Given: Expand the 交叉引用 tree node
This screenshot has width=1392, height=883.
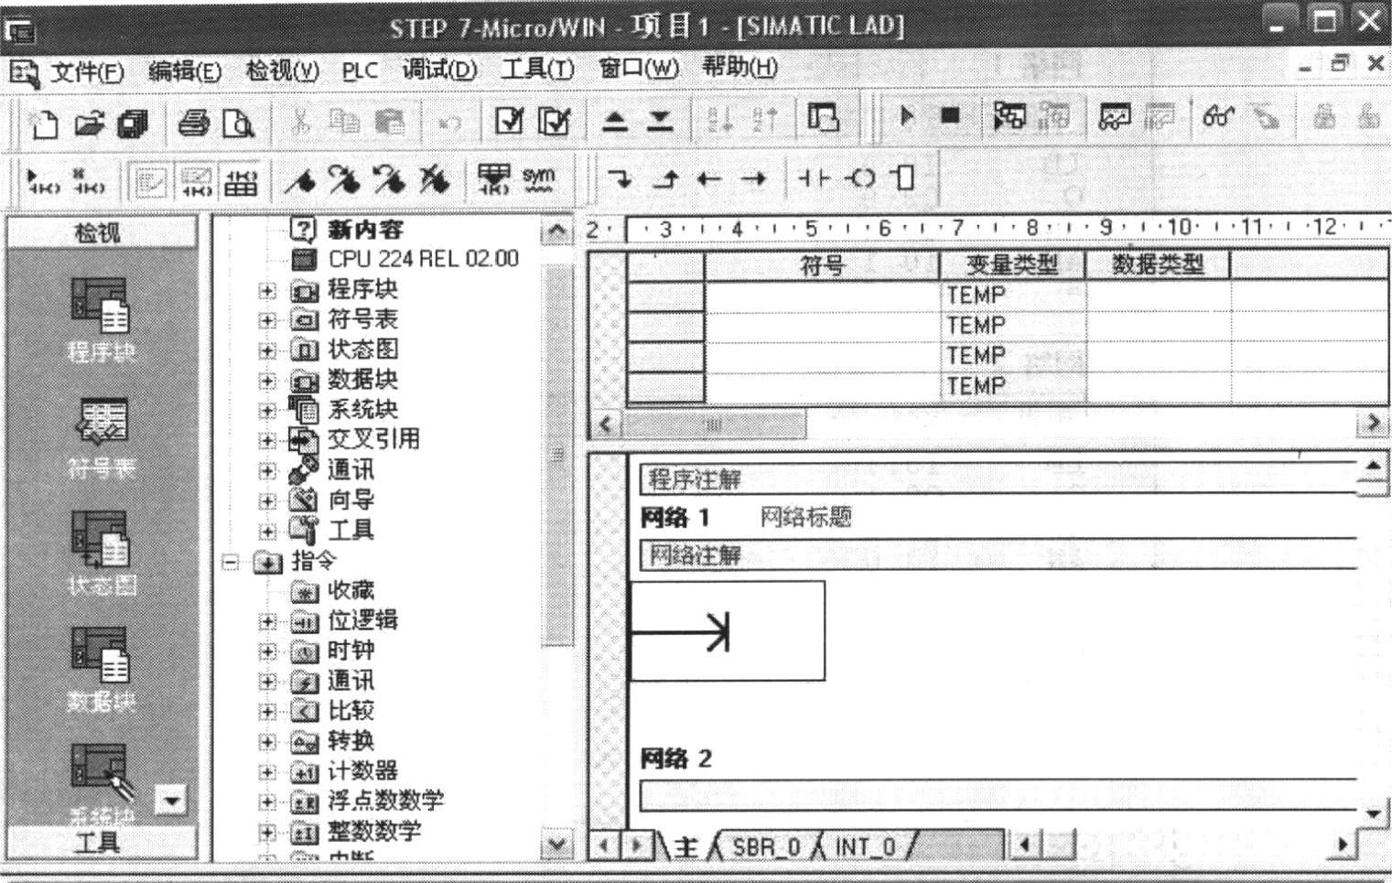Looking at the screenshot, I should 266,441.
